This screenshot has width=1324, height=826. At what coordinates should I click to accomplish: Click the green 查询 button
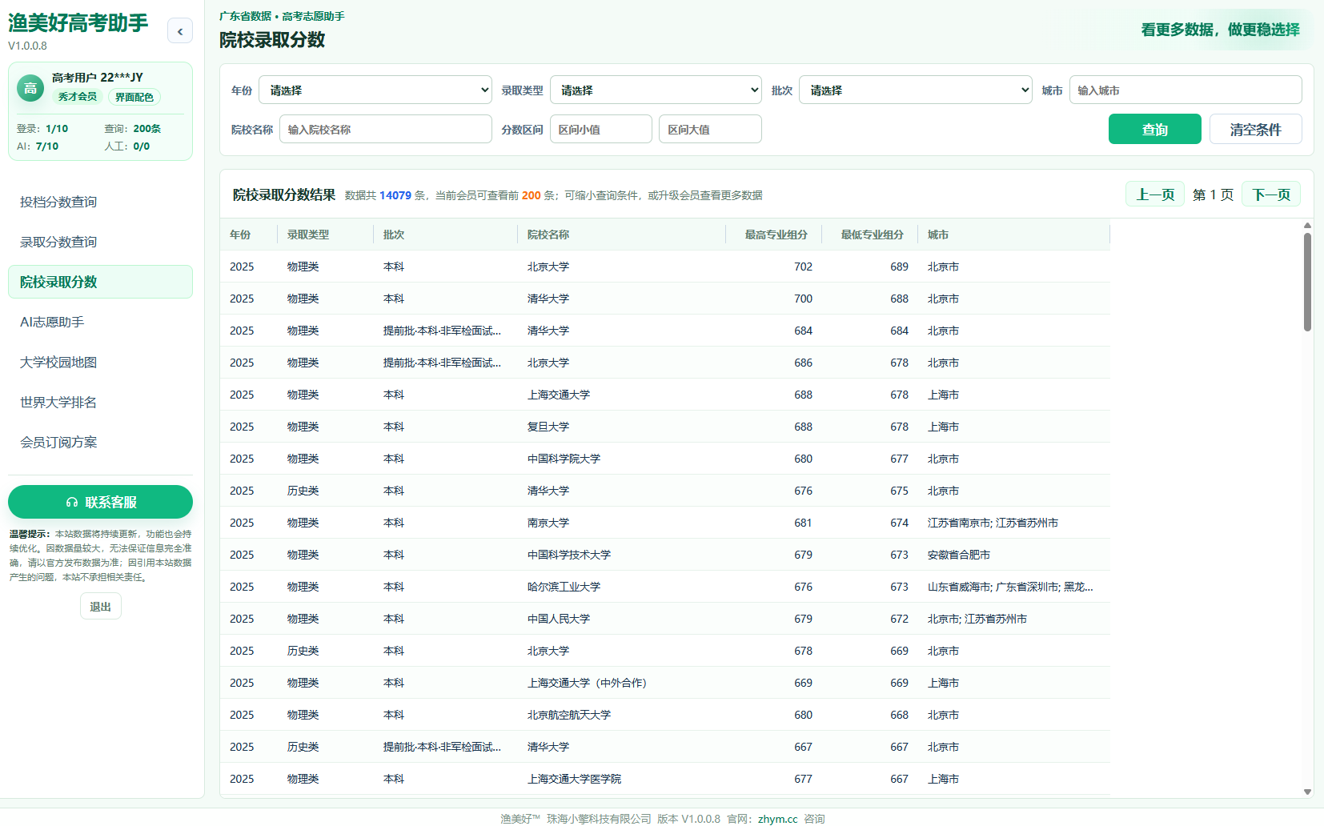point(1155,129)
